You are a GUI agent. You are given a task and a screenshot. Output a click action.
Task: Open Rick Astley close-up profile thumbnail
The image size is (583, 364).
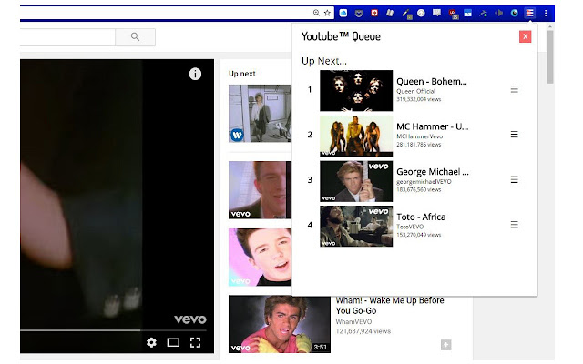coord(260,190)
